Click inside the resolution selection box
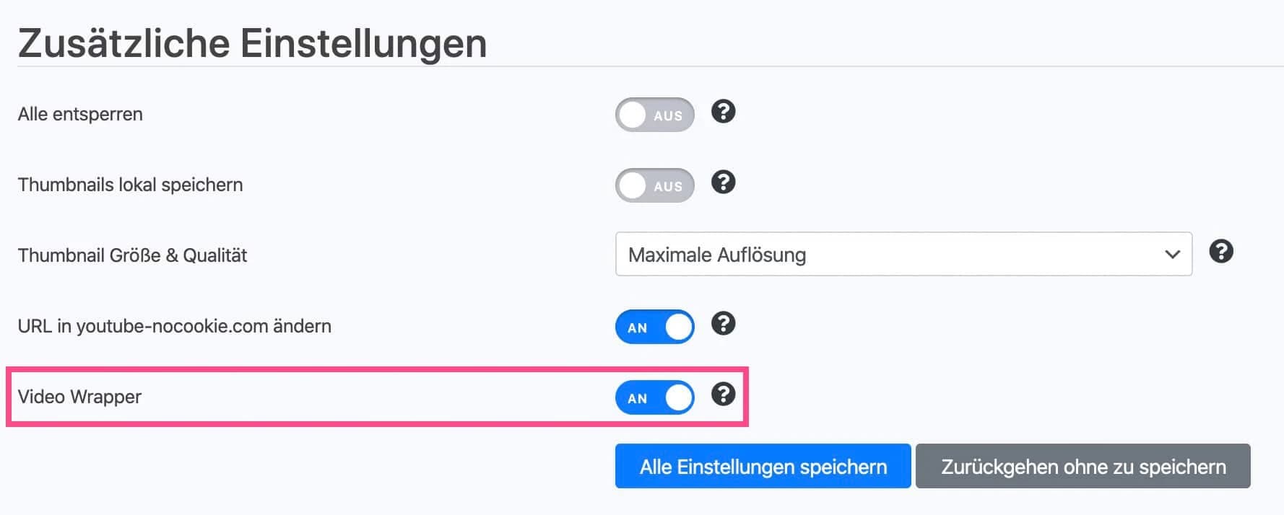Image resolution: width=1284 pixels, height=515 pixels. point(830,255)
